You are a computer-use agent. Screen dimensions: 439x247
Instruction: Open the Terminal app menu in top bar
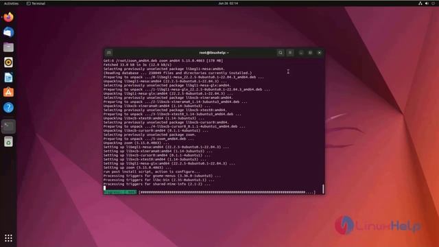pos(36,3)
